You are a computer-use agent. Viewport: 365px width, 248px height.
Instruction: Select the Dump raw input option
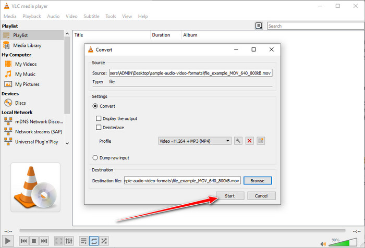click(x=95, y=158)
